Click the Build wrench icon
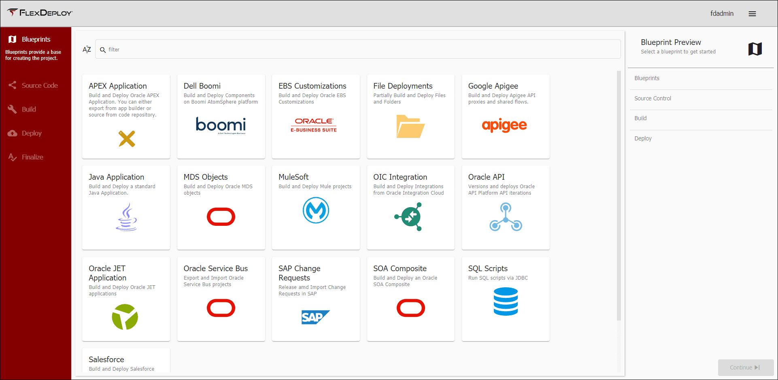778x380 pixels. (x=13, y=109)
